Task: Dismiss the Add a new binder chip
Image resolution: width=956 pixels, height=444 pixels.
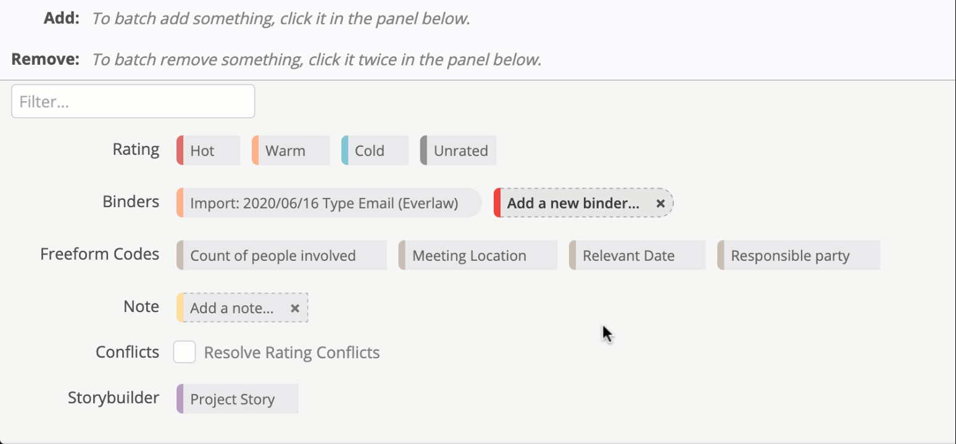Action: 660,203
